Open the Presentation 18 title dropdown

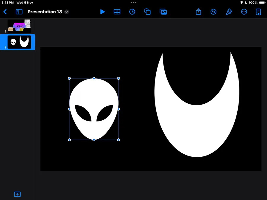[66, 12]
